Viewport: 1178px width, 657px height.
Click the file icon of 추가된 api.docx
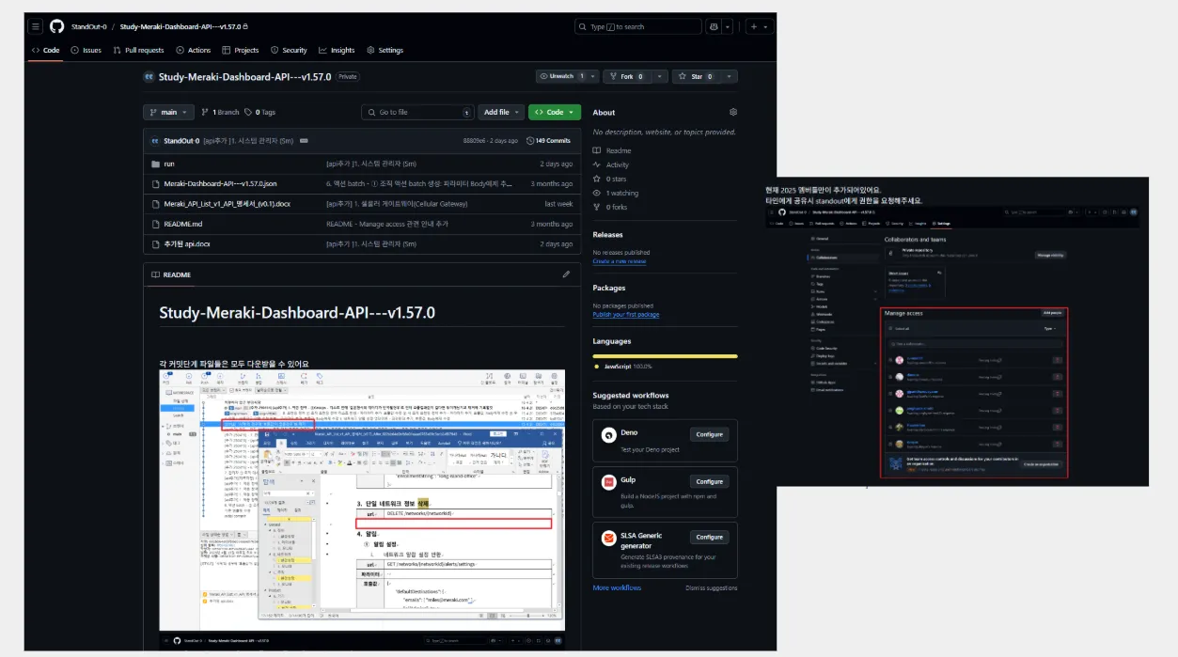(x=156, y=243)
